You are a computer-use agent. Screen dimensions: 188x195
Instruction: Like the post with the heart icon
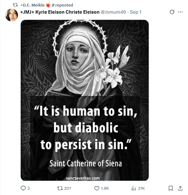(96, 188)
